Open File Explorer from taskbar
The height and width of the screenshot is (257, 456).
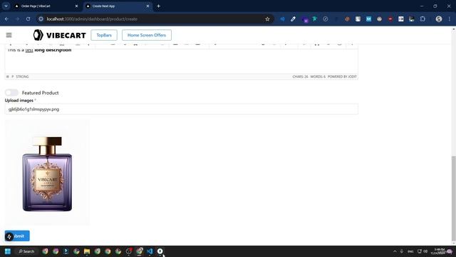[x=87, y=251]
